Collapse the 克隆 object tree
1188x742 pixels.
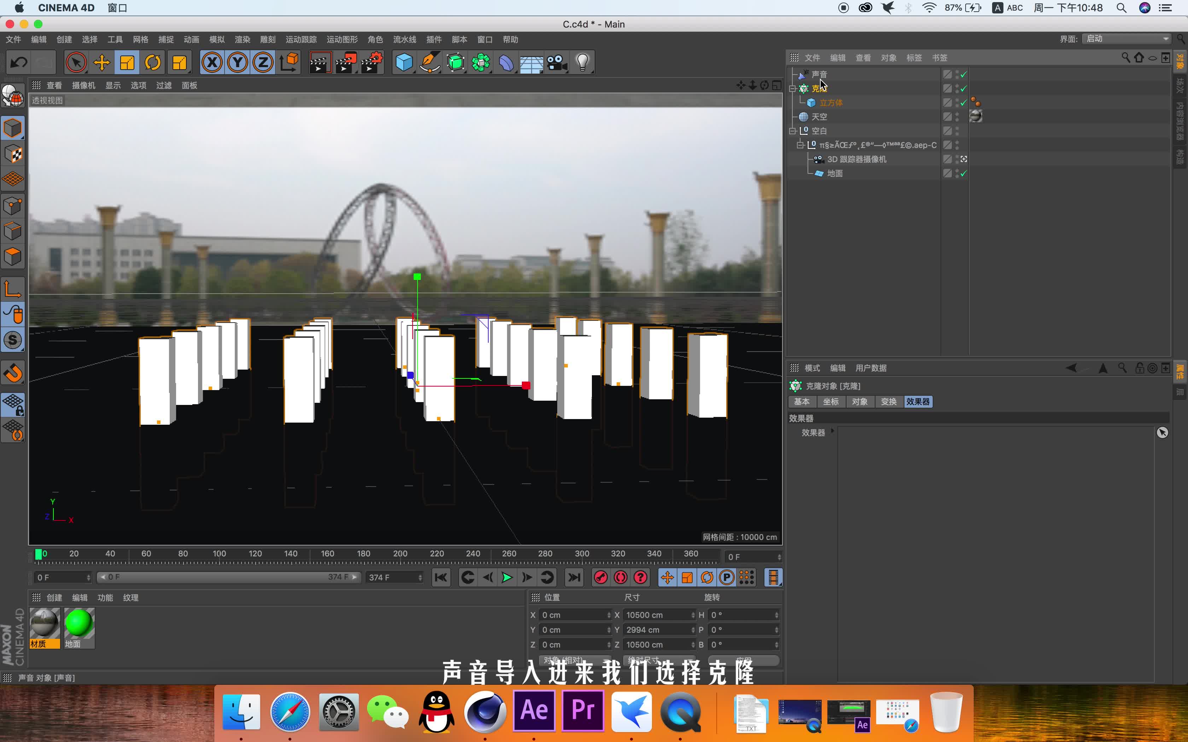[x=792, y=89]
